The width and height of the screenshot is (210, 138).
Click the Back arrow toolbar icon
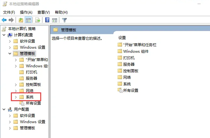coord(4,20)
